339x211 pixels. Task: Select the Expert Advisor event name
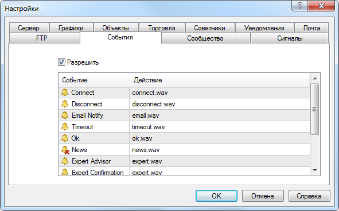point(91,161)
